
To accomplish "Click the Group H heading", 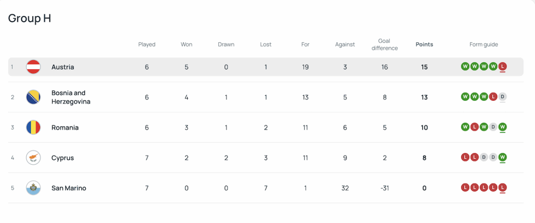I will tap(30, 18).
